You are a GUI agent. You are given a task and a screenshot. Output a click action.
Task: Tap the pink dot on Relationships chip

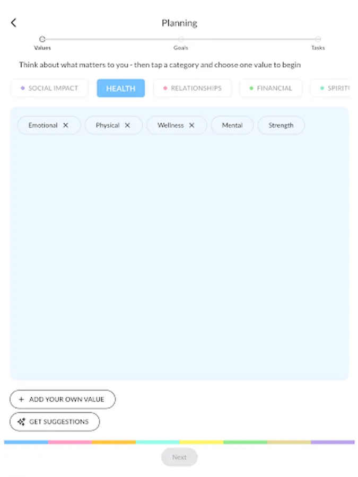click(165, 88)
